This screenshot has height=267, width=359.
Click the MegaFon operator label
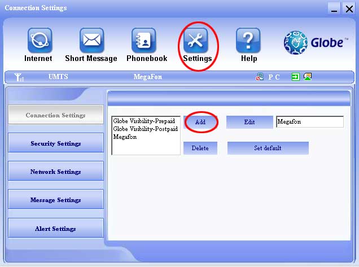coord(148,77)
